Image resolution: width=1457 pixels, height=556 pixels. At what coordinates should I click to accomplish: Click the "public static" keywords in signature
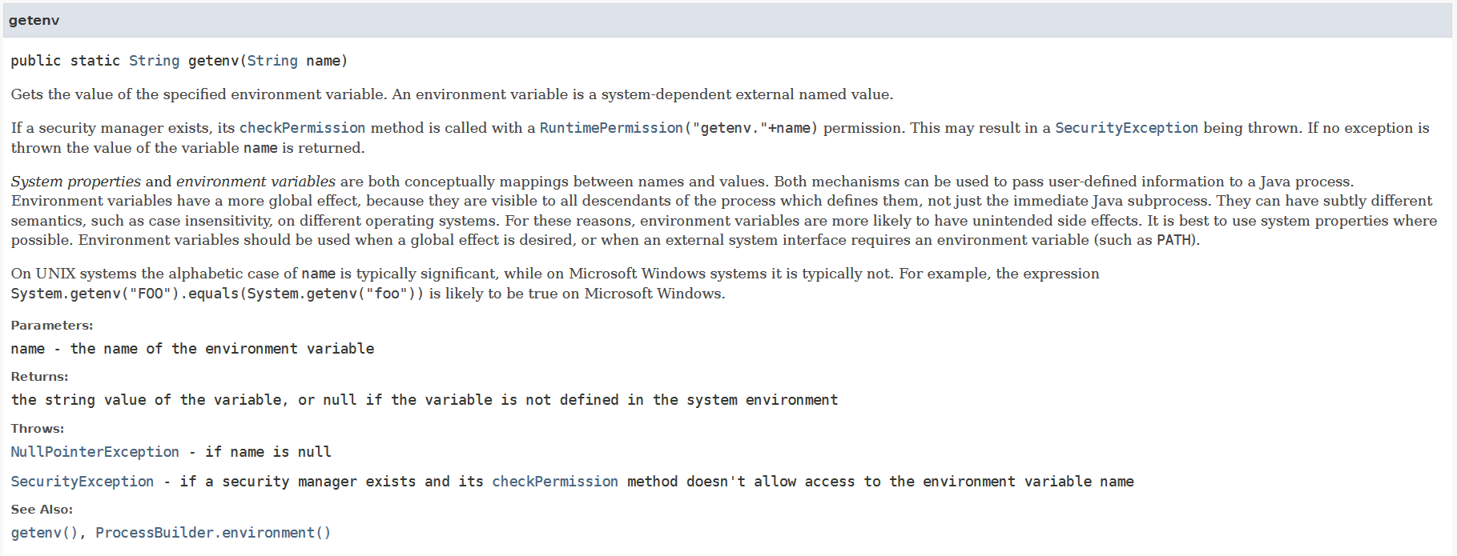[x=65, y=61]
